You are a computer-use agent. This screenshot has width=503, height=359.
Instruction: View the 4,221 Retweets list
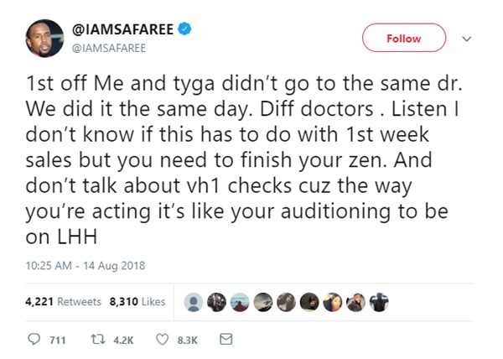click(x=64, y=301)
